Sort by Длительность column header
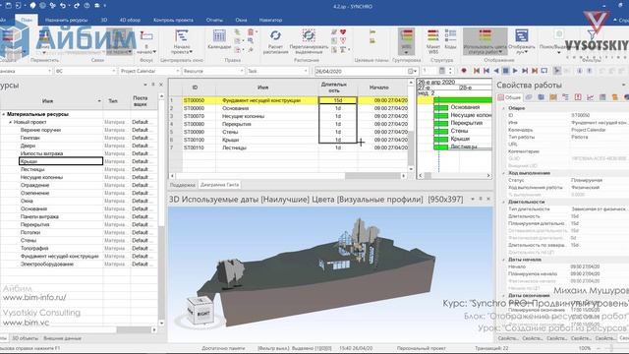This screenshot has width=629, height=354. pyautogui.click(x=334, y=88)
